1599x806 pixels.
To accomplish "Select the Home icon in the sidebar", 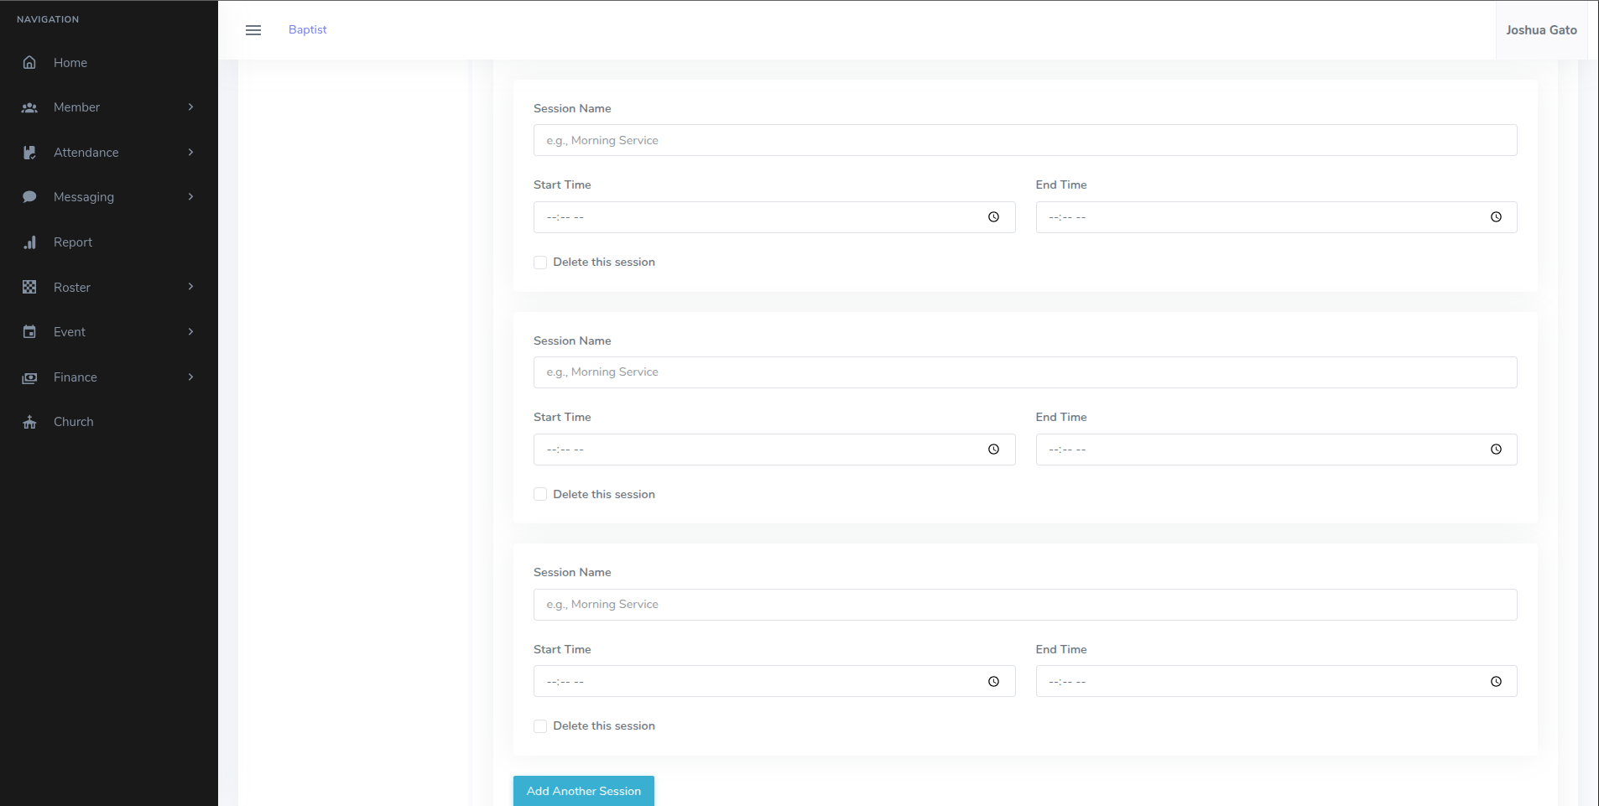I will coord(29,62).
